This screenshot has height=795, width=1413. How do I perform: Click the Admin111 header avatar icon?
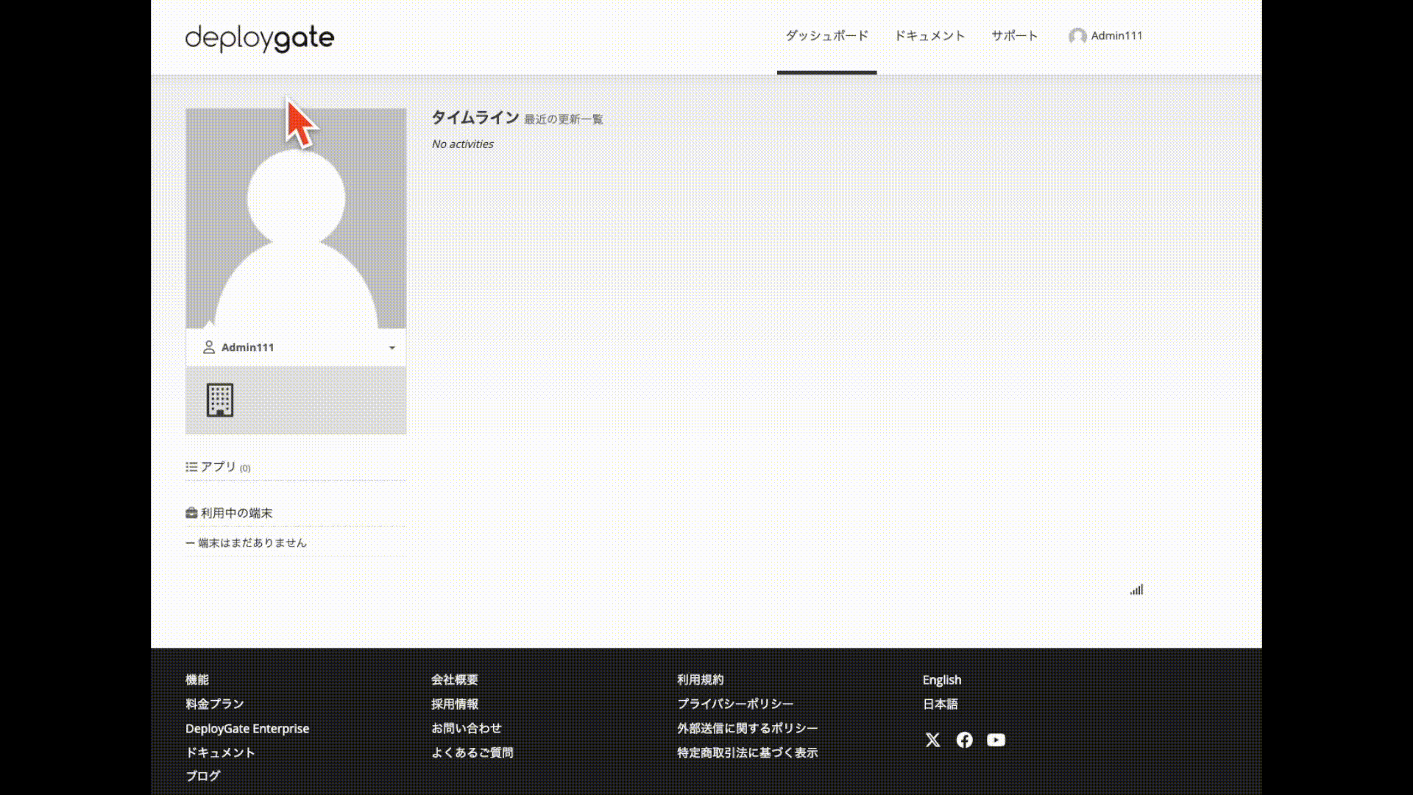(1077, 36)
